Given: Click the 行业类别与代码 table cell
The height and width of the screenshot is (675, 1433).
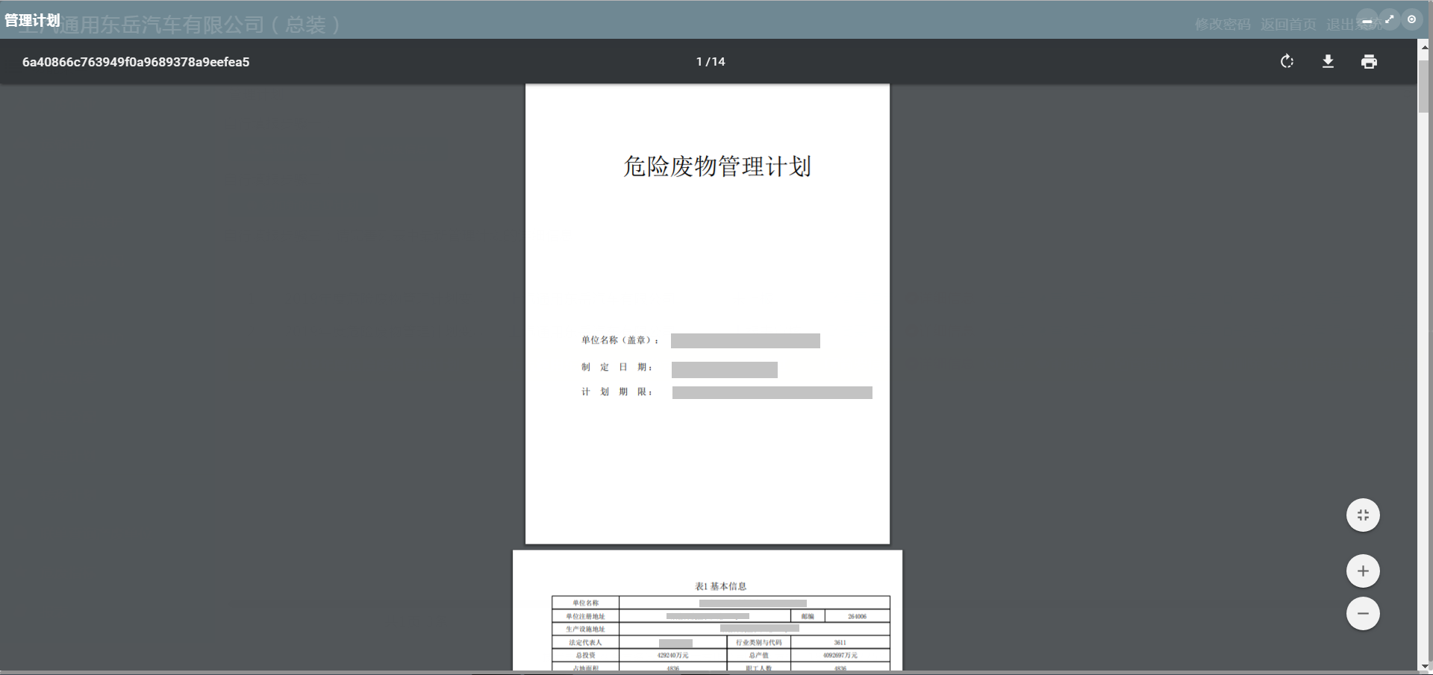Looking at the screenshot, I should point(759,642).
